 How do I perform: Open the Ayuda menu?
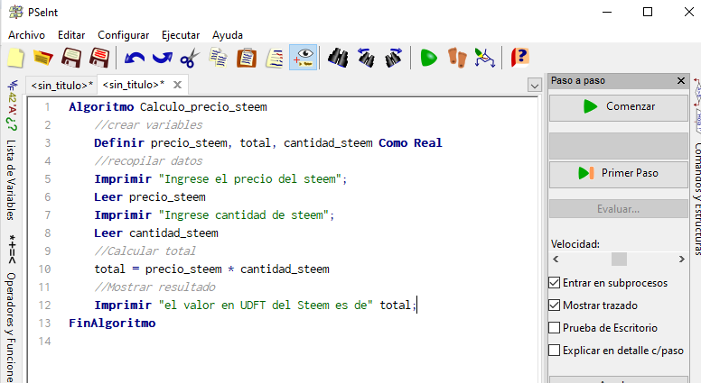coord(227,35)
